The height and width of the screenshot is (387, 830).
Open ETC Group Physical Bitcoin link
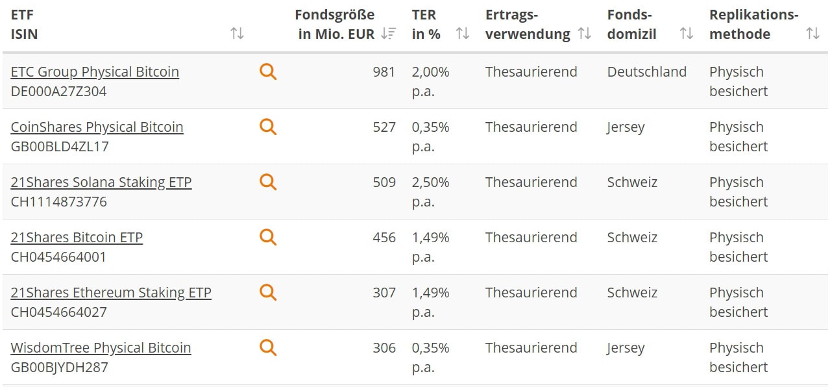click(95, 72)
